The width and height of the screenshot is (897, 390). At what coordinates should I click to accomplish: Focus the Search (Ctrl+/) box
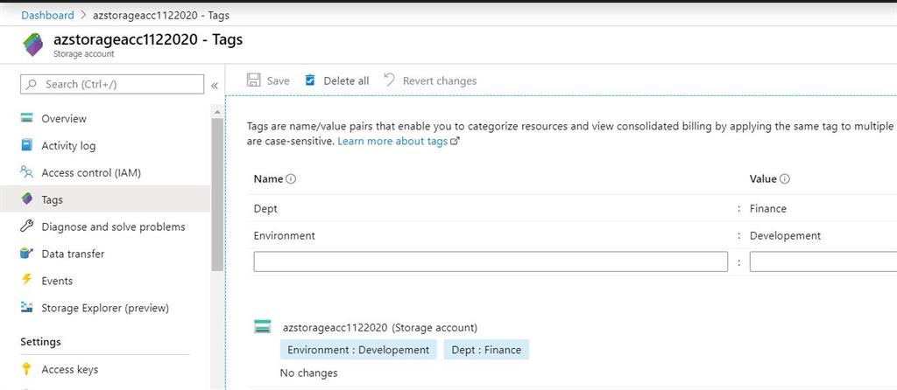[x=112, y=85]
